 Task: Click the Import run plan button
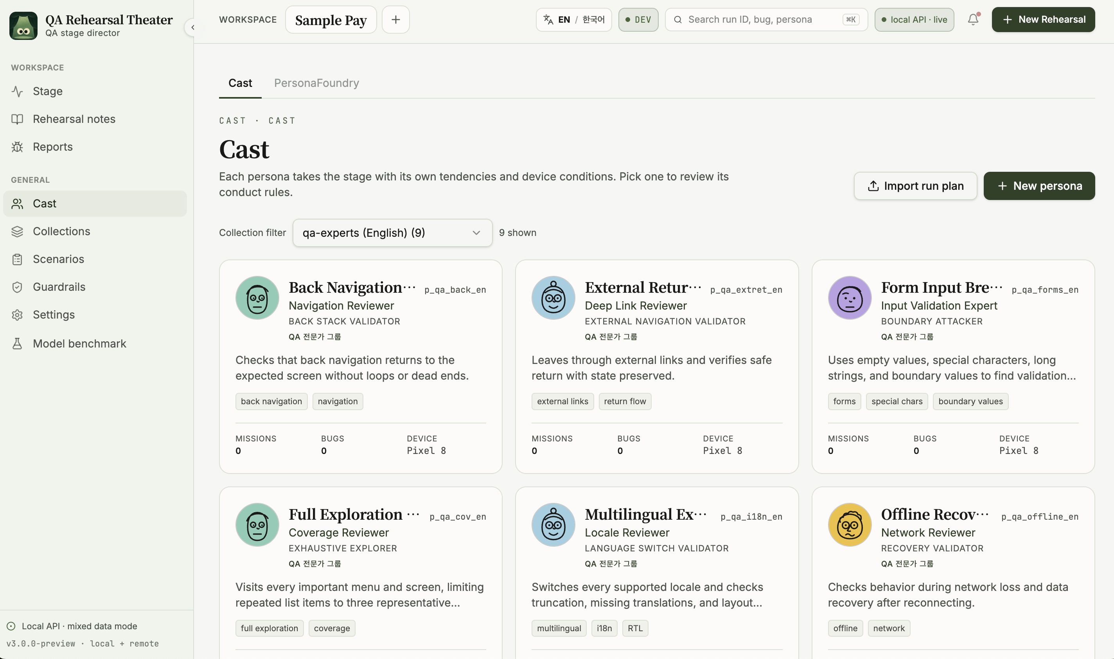pos(915,186)
